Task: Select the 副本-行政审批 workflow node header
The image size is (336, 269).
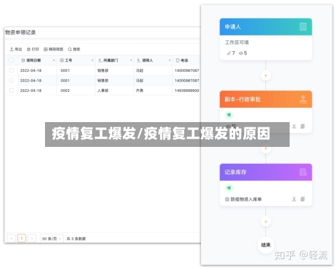Action: (x=266, y=99)
